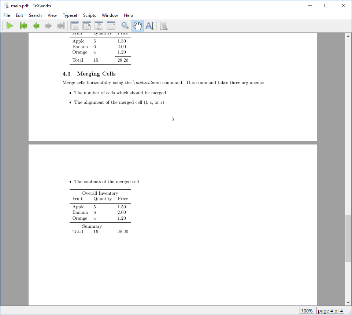Click the 'page 4 of 4' indicator
The width and height of the screenshot is (352, 315).
330,311
